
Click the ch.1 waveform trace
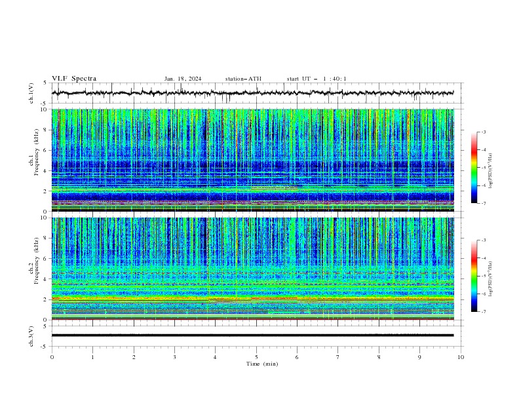(252, 93)
